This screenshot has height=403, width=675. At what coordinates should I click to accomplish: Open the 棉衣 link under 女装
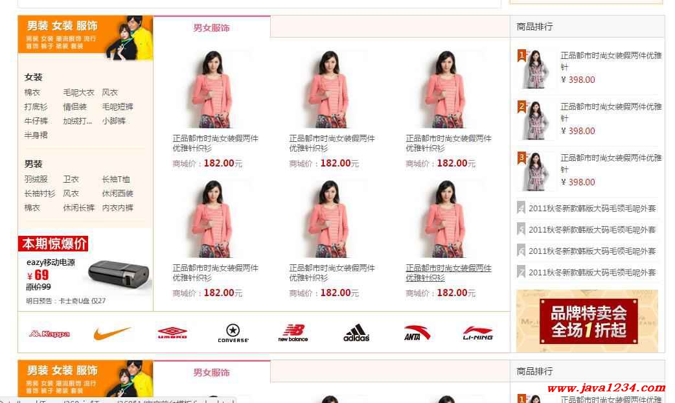tap(32, 93)
